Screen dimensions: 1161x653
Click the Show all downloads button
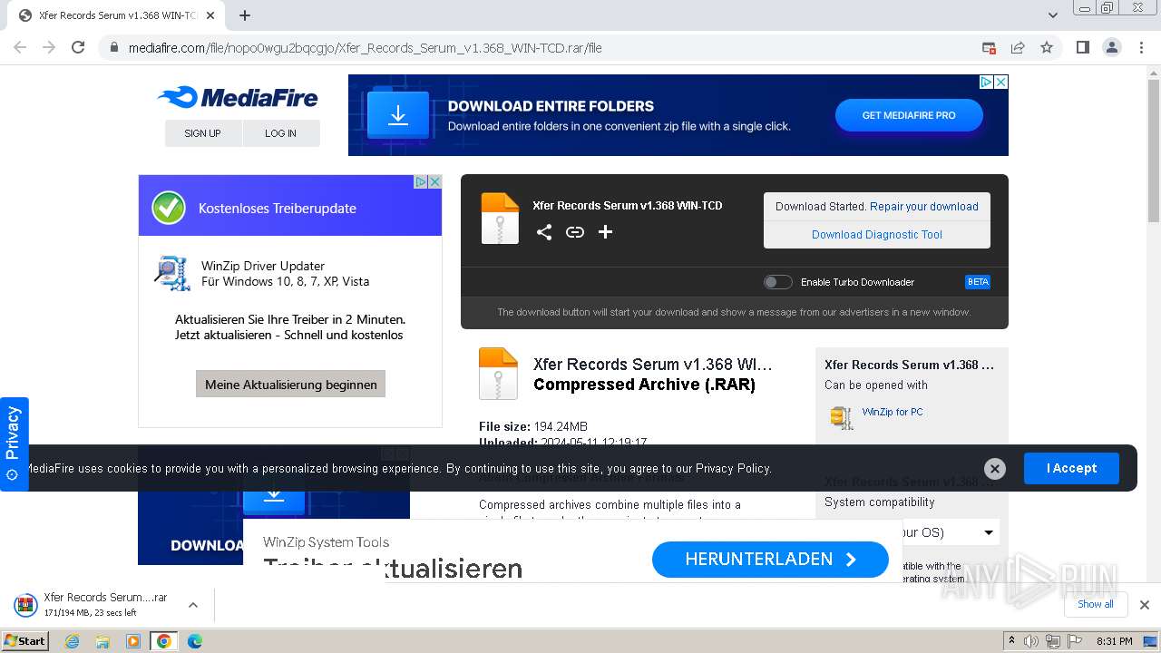(x=1096, y=604)
